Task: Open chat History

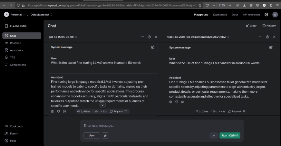Action: [269, 26]
